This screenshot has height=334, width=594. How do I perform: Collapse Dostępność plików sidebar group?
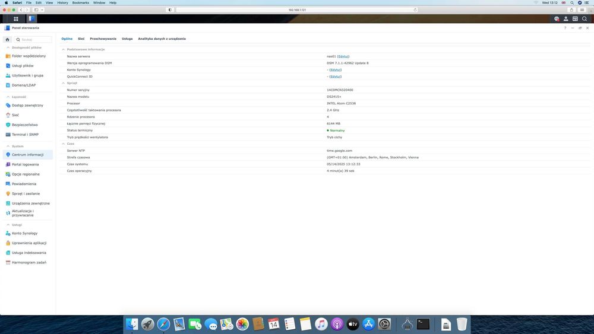click(8, 47)
